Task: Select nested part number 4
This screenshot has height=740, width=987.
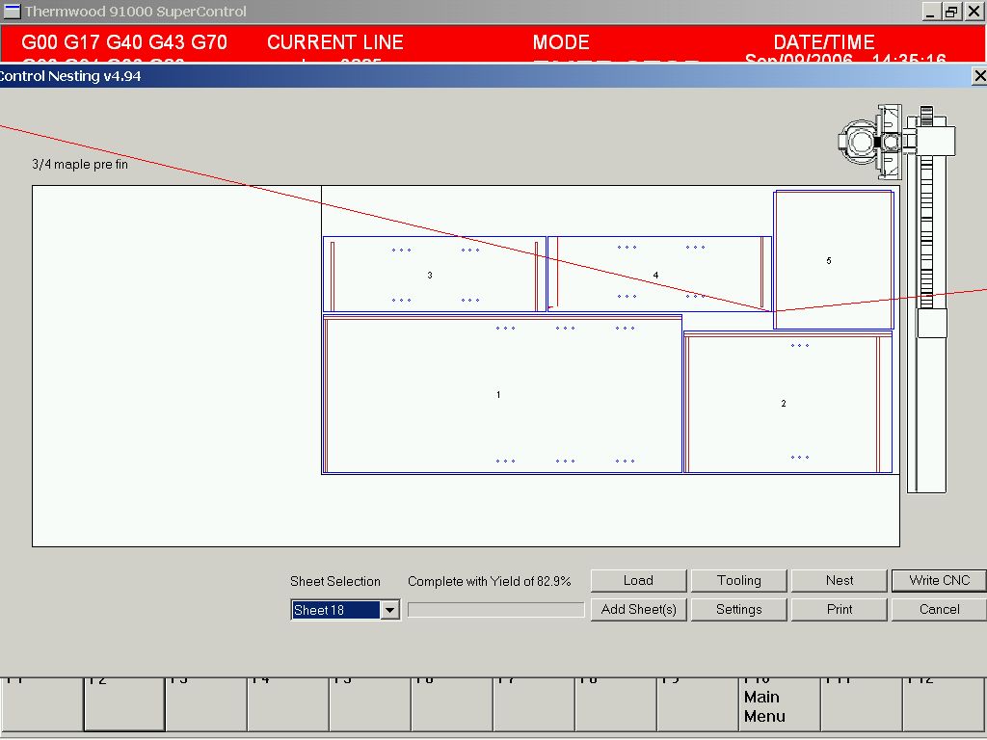Action: (655, 276)
